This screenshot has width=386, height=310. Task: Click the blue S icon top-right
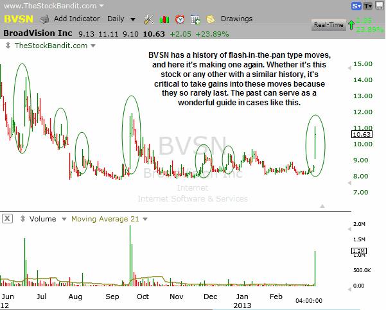click(x=356, y=6)
